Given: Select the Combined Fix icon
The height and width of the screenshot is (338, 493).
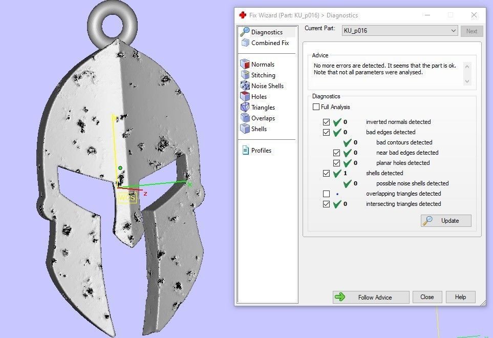Looking at the screenshot, I should tap(245, 43).
